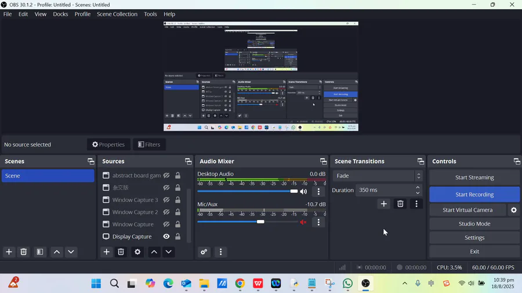The height and width of the screenshot is (293, 522).
Task: Start Virtual Camera
Action: pos(467,210)
